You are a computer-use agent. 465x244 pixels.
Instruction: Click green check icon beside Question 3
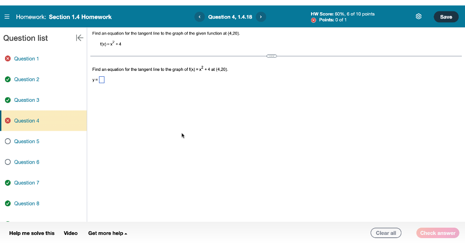tap(8, 100)
